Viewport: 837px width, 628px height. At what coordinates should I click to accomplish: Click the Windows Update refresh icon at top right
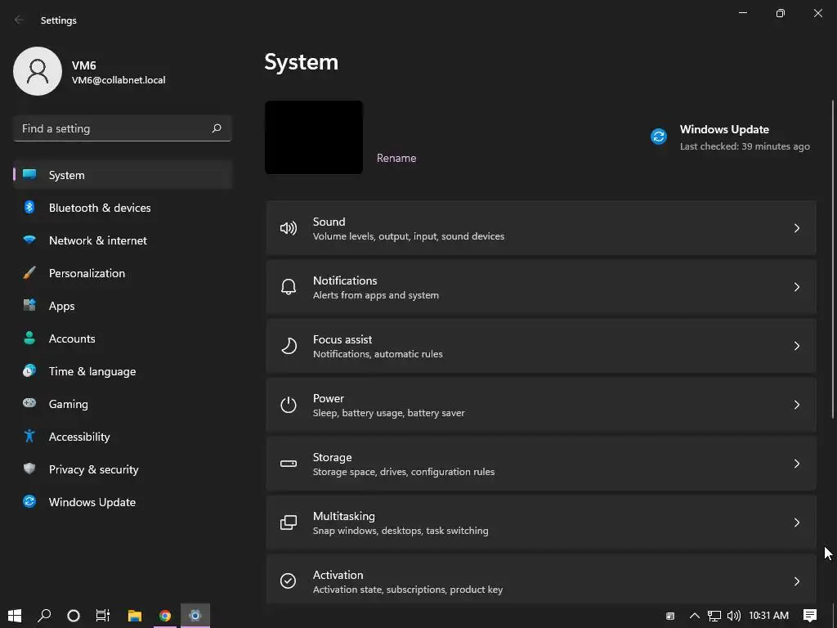(x=659, y=137)
